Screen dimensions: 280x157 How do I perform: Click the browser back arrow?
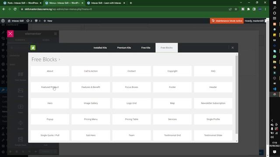pyautogui.click(x=4, y=9)
